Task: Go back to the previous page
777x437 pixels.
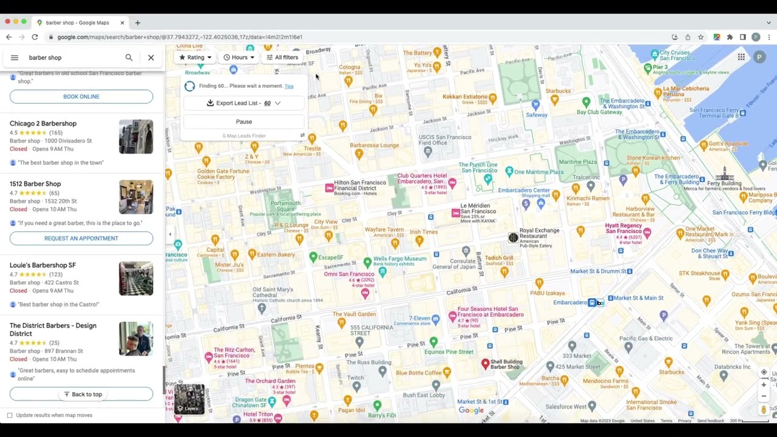Action: coord(8,37)
